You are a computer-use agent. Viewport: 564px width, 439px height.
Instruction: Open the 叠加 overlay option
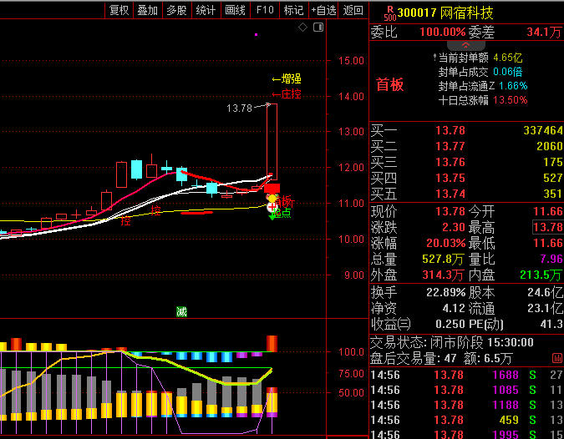[x=148, y=10]
